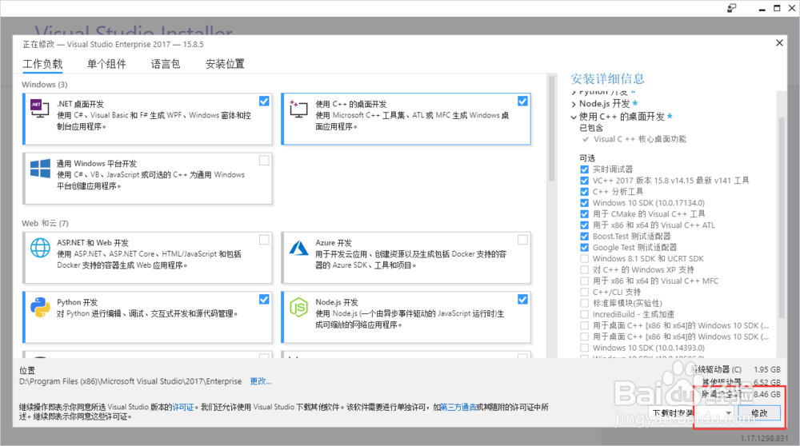Uncheck the 使用 C++ 的桌面开发 workload checkbox

[x=522, y=101]
